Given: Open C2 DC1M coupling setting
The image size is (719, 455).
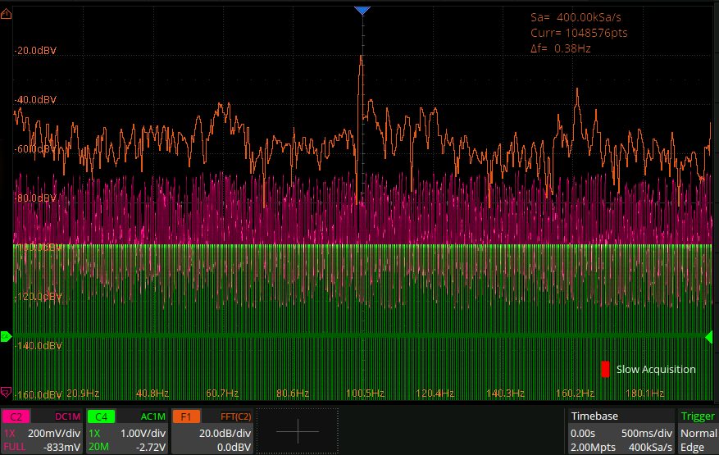Looking at the screenshot, I should click(67, 416).
